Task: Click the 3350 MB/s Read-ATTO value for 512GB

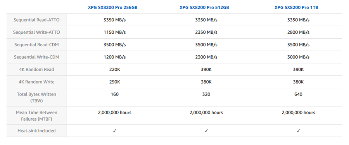Action: click(x=206, y=20)
